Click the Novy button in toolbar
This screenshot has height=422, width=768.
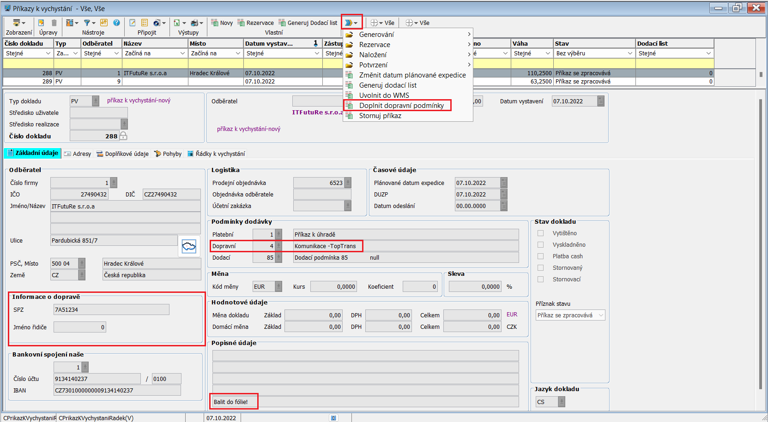coord(222,23)
